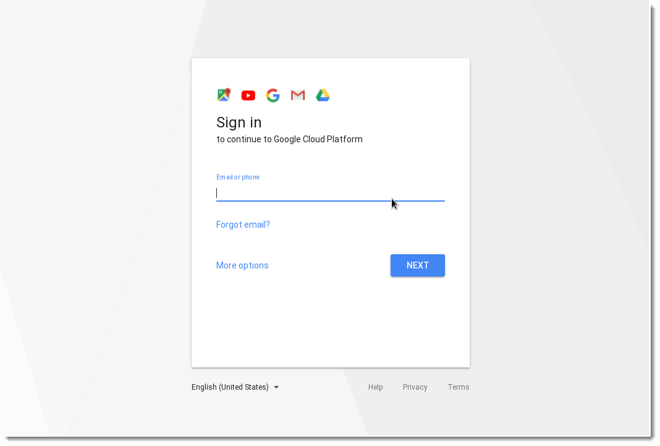Click the Google Drive triangle icon
The width and height of the screenshot is (660, 446).
(x=323, y=96)
